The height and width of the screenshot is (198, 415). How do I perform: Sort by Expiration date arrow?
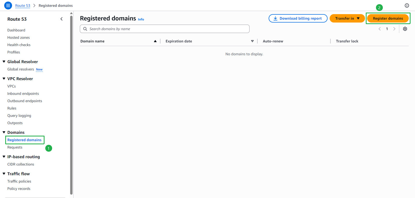[252, 41]
